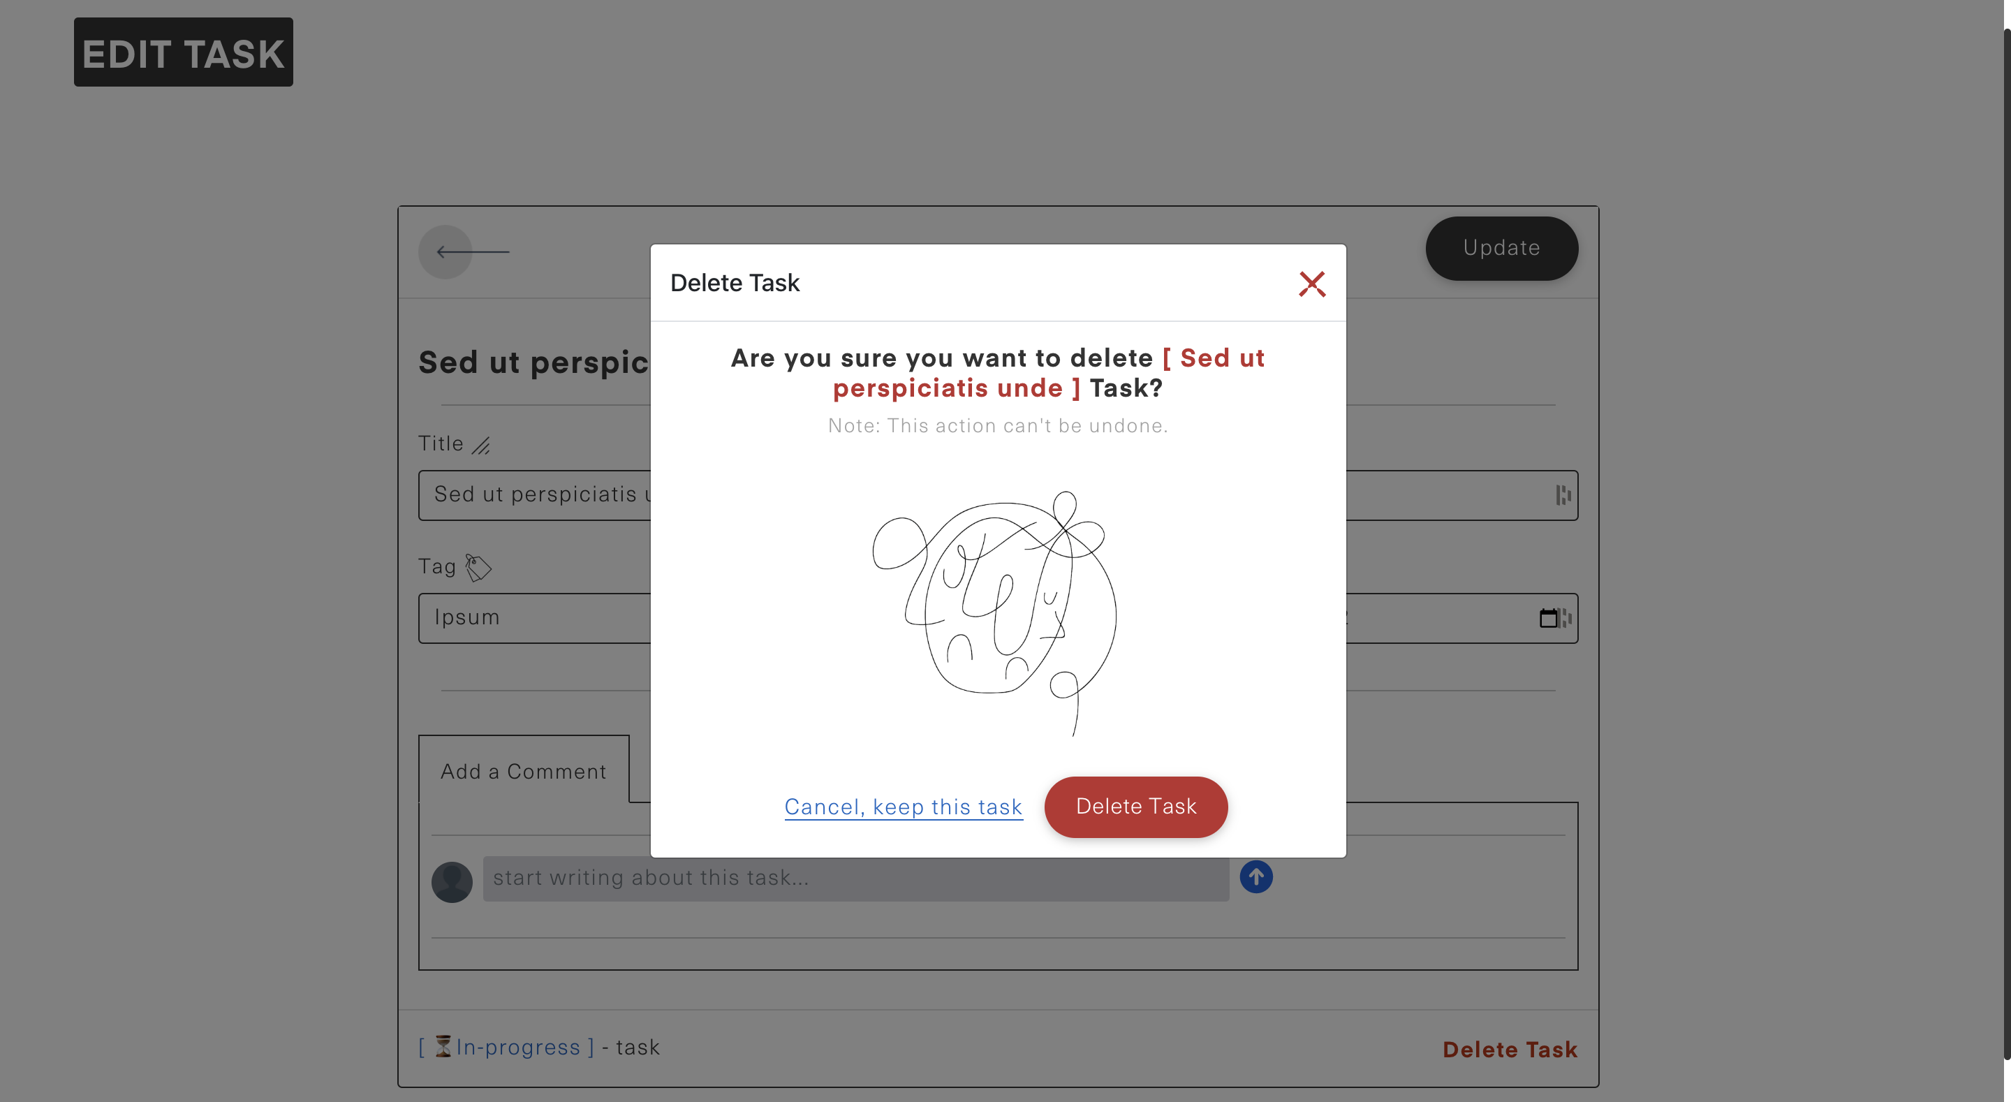2011x1102 pixels.
Task: Click the Update button
Action: coord(1501,248)
